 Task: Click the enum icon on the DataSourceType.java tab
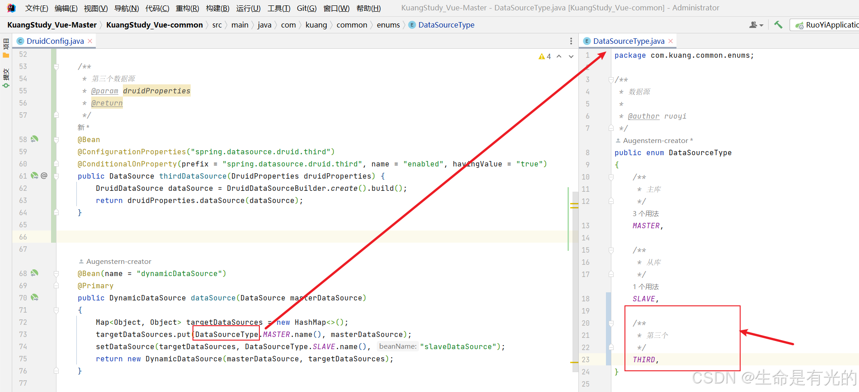587,41
